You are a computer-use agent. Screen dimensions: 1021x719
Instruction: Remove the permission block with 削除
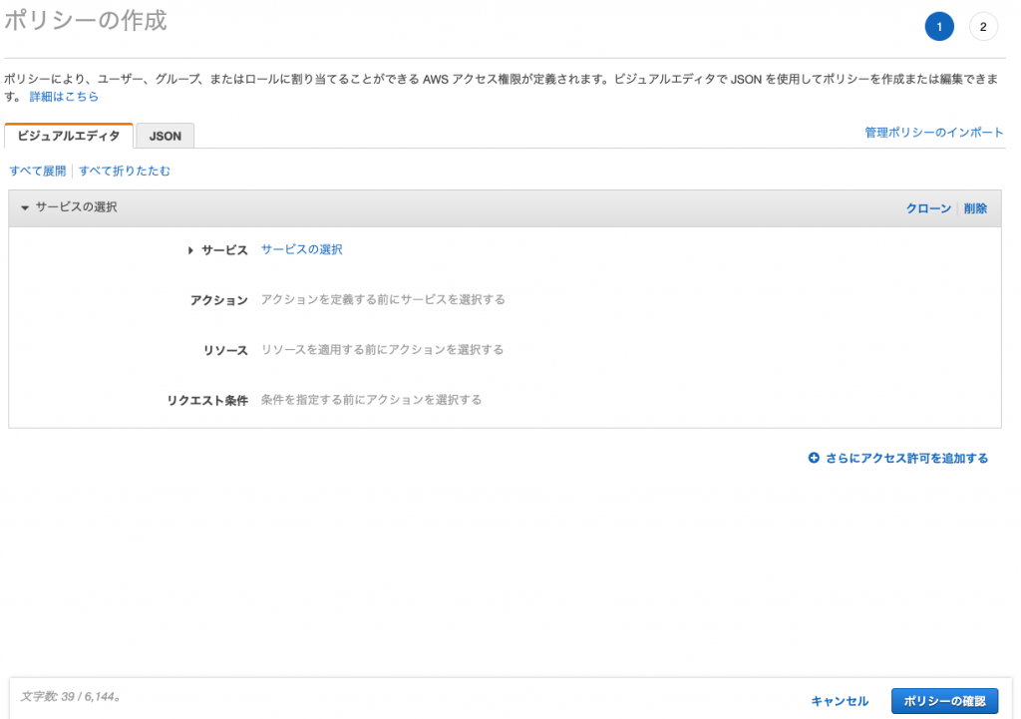[975, 208]
